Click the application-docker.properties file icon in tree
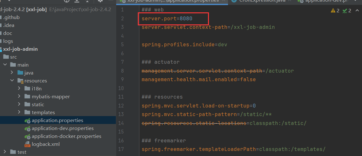Image resolution: width=362 pixels, height=156 pixels. tap(28, 136)
